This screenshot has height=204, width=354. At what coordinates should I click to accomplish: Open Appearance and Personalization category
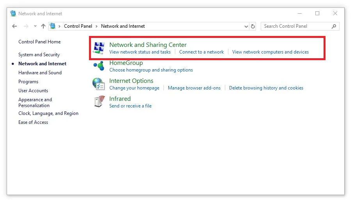(35, 102)
